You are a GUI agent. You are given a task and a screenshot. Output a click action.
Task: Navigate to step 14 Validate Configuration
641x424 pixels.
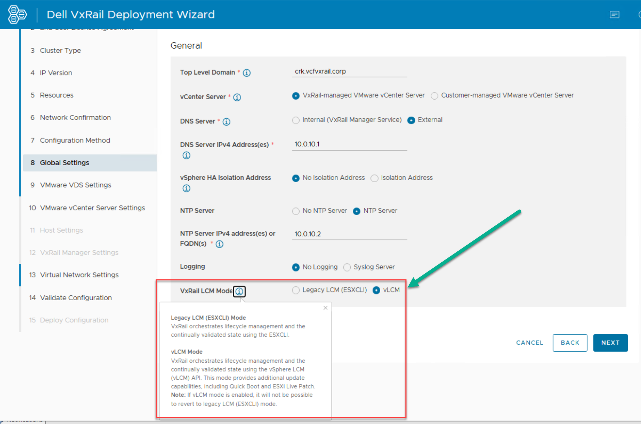[x=76, y=297]
